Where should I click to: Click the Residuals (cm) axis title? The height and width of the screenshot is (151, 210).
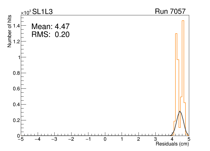[x=172, y=144]
